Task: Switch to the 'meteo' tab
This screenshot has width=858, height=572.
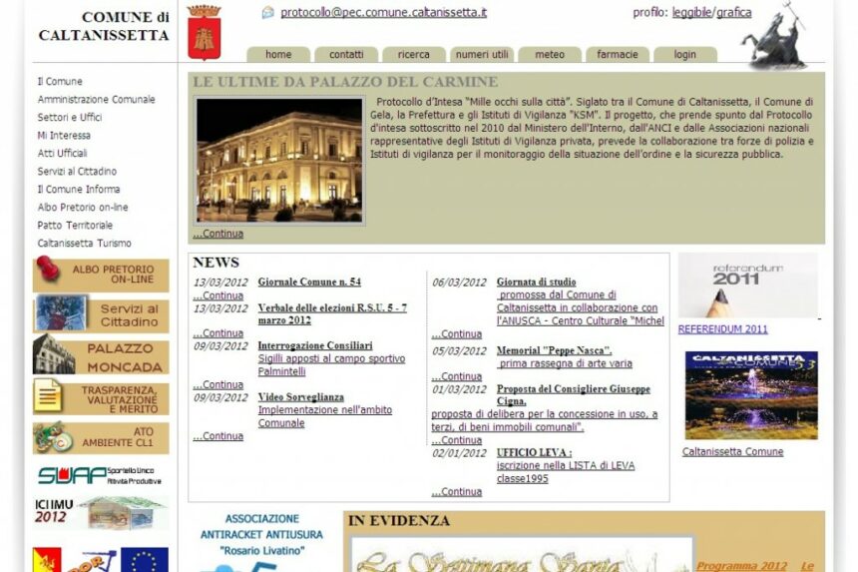Action: coord(549,55)
